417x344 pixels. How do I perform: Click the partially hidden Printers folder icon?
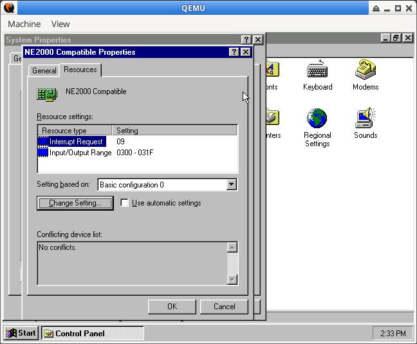272,118
